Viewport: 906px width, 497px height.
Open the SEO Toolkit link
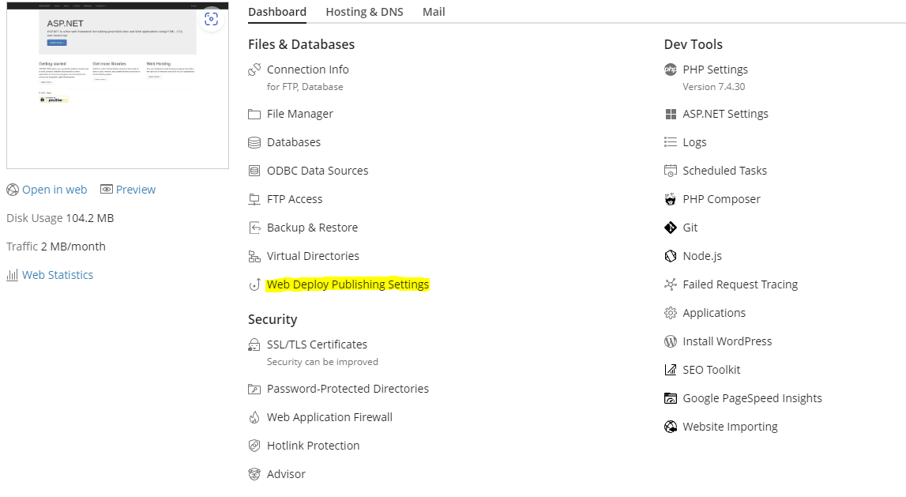click(711, 370)
